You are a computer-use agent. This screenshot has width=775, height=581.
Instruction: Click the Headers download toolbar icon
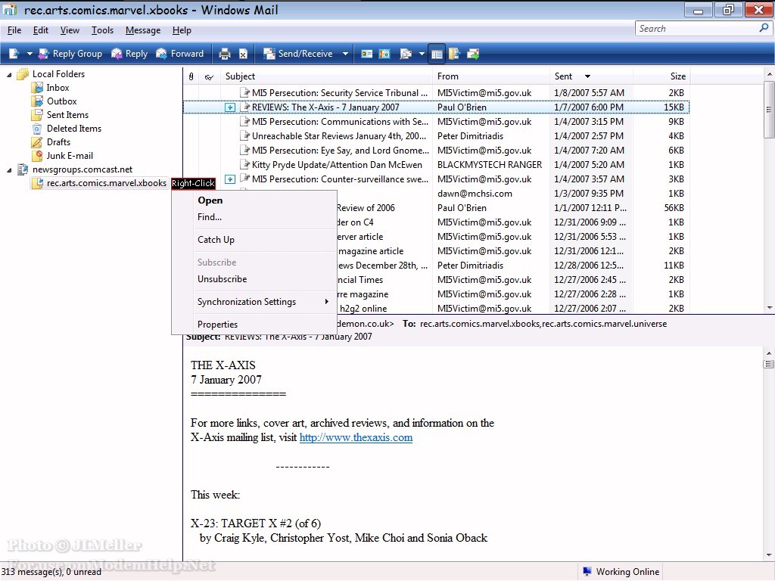click(472, 54)
